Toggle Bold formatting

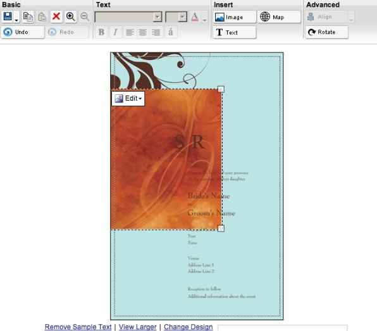(x=101, y=32)
